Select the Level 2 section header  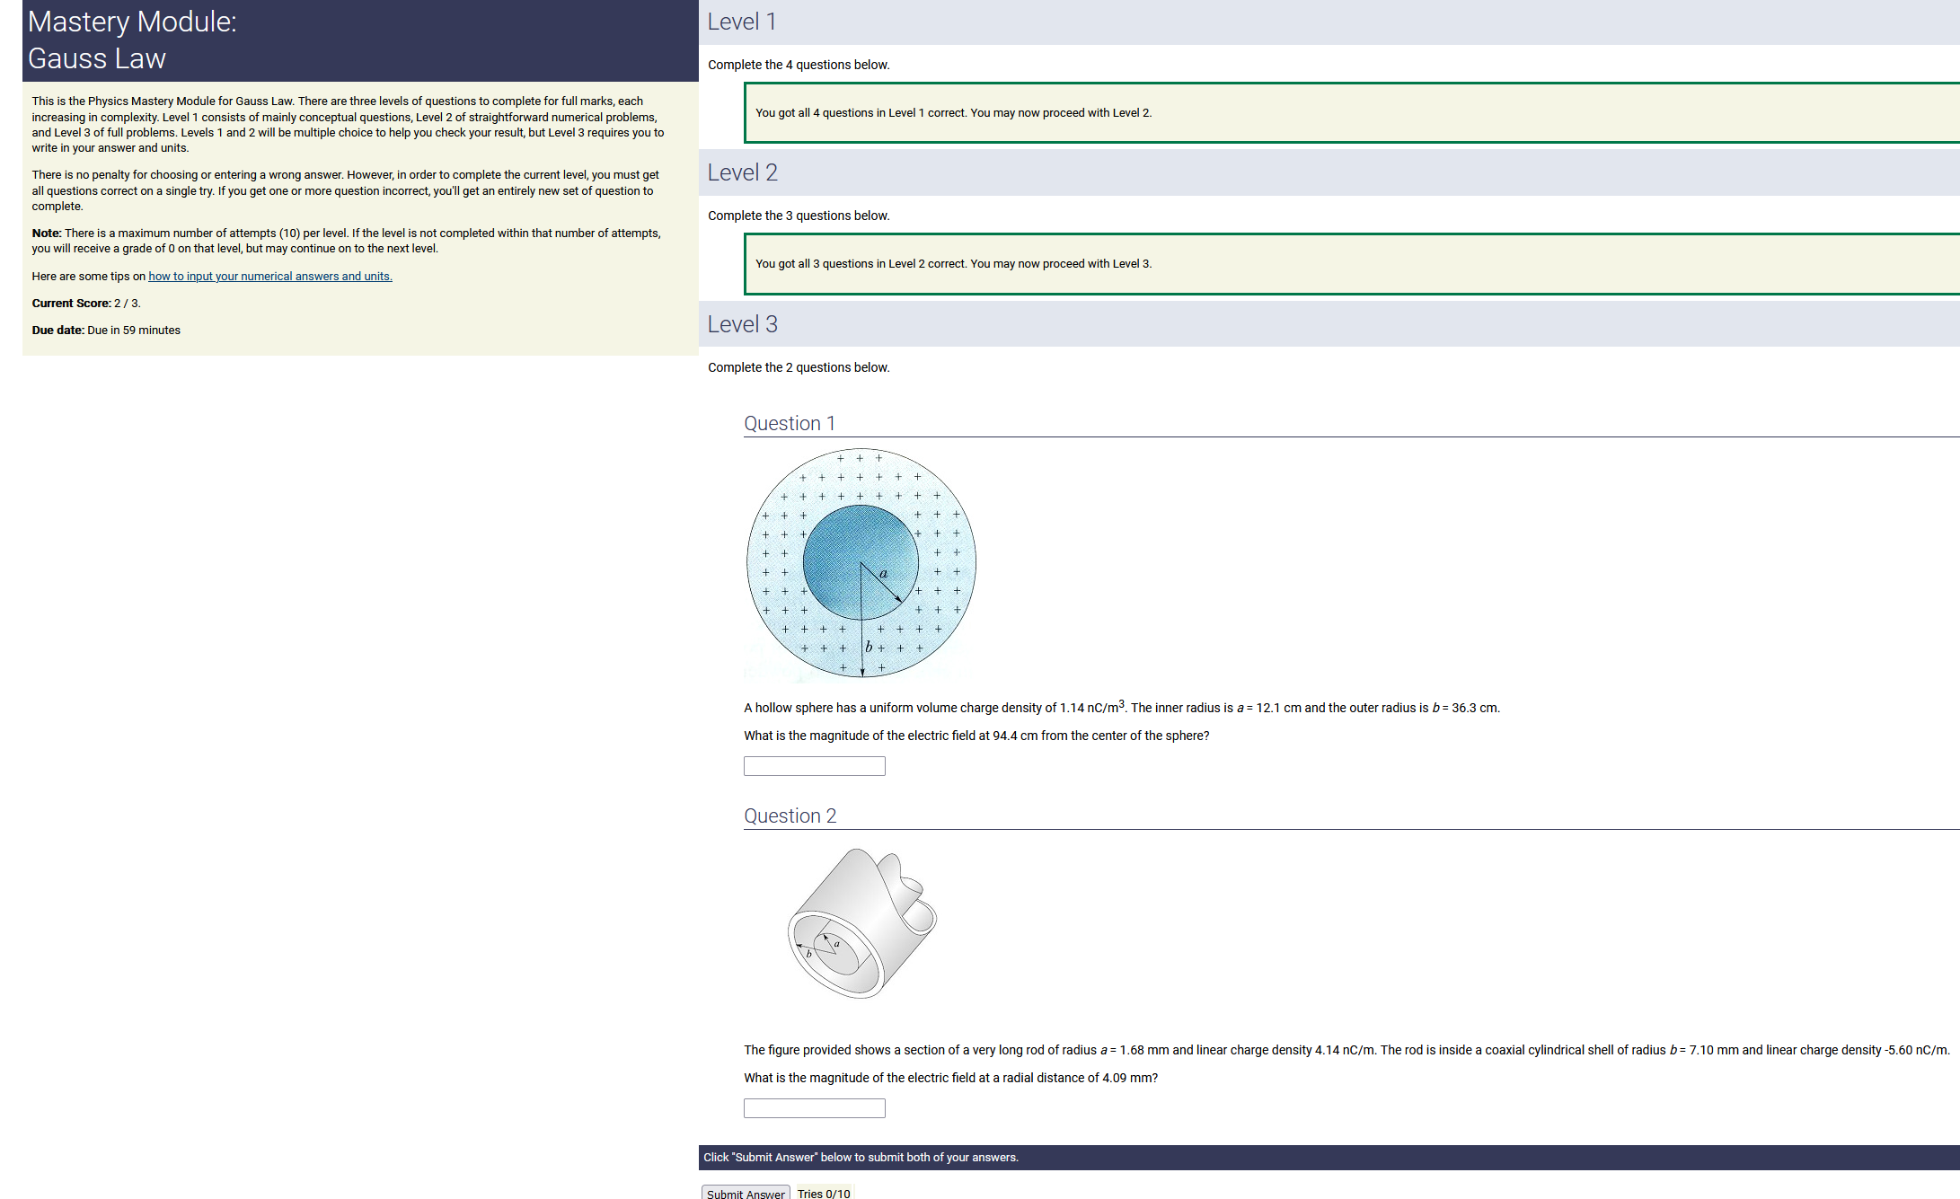click(742, 172)
